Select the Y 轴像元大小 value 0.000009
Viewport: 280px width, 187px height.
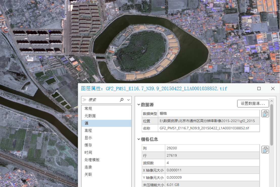point(174,178)
